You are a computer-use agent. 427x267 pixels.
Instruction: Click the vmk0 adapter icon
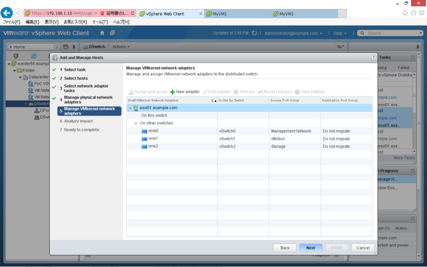144,131
